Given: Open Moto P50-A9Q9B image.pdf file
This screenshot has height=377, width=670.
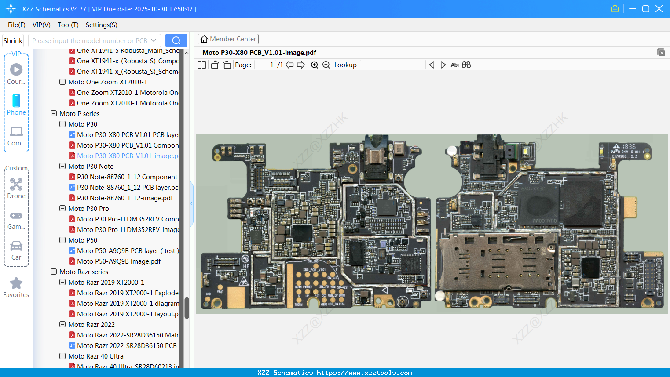Looking at the screenshot, I should click(x=119, y=261).
